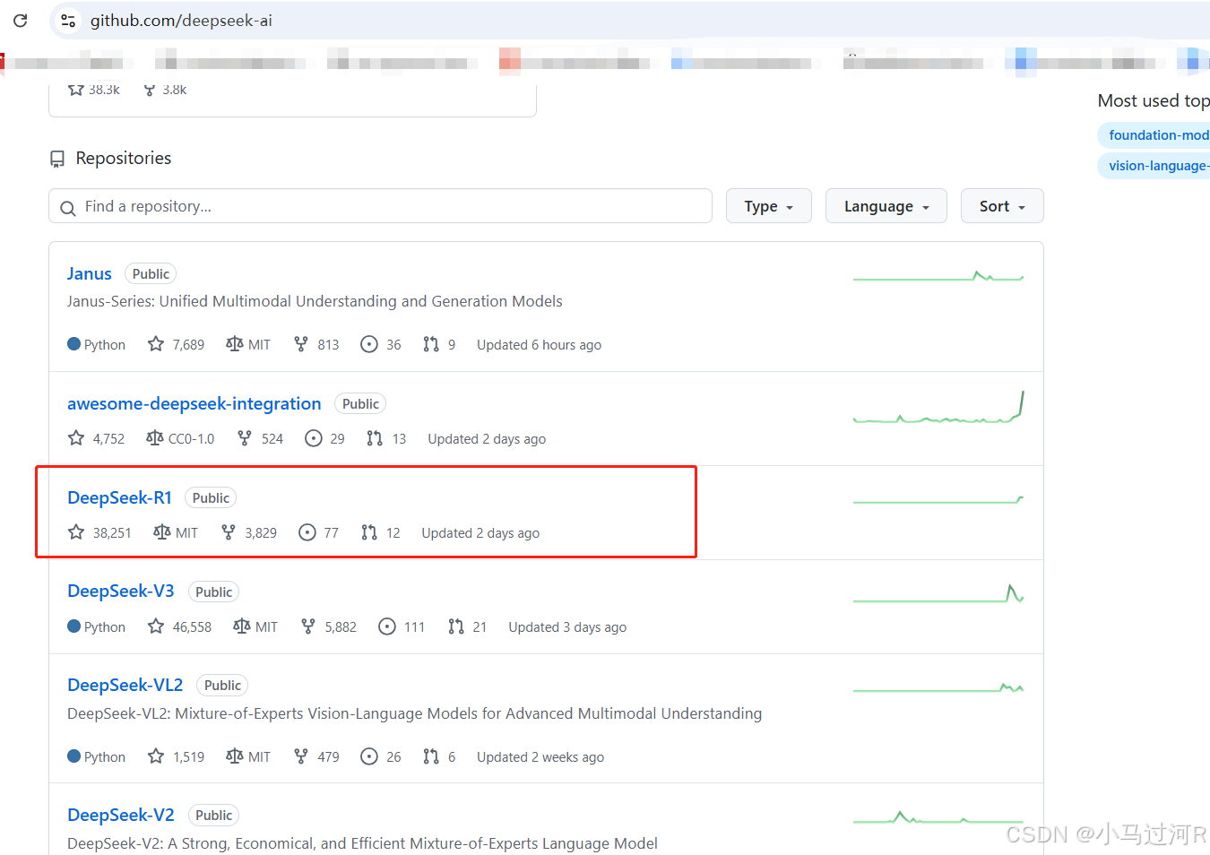The image size is (1210, 855).
Task: View DeepSeek-VL2 forks icon with 479
Action: pos(301,756)
